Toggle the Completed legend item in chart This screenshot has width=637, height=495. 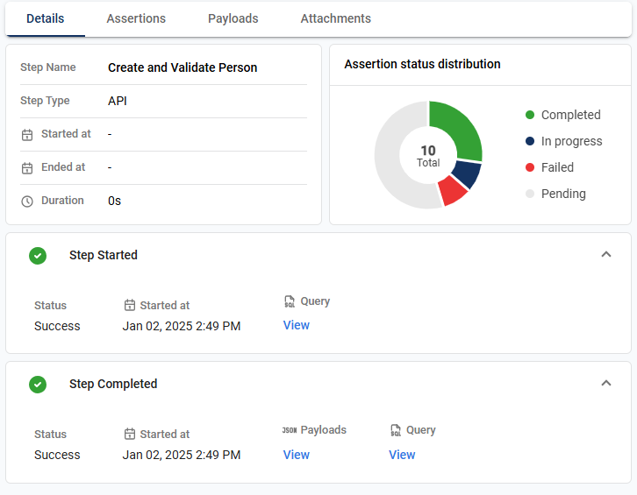click(562, 115)
